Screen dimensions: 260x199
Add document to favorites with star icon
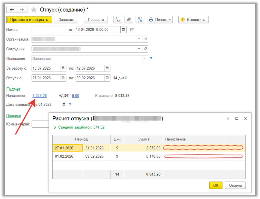[x=34, y=10]
